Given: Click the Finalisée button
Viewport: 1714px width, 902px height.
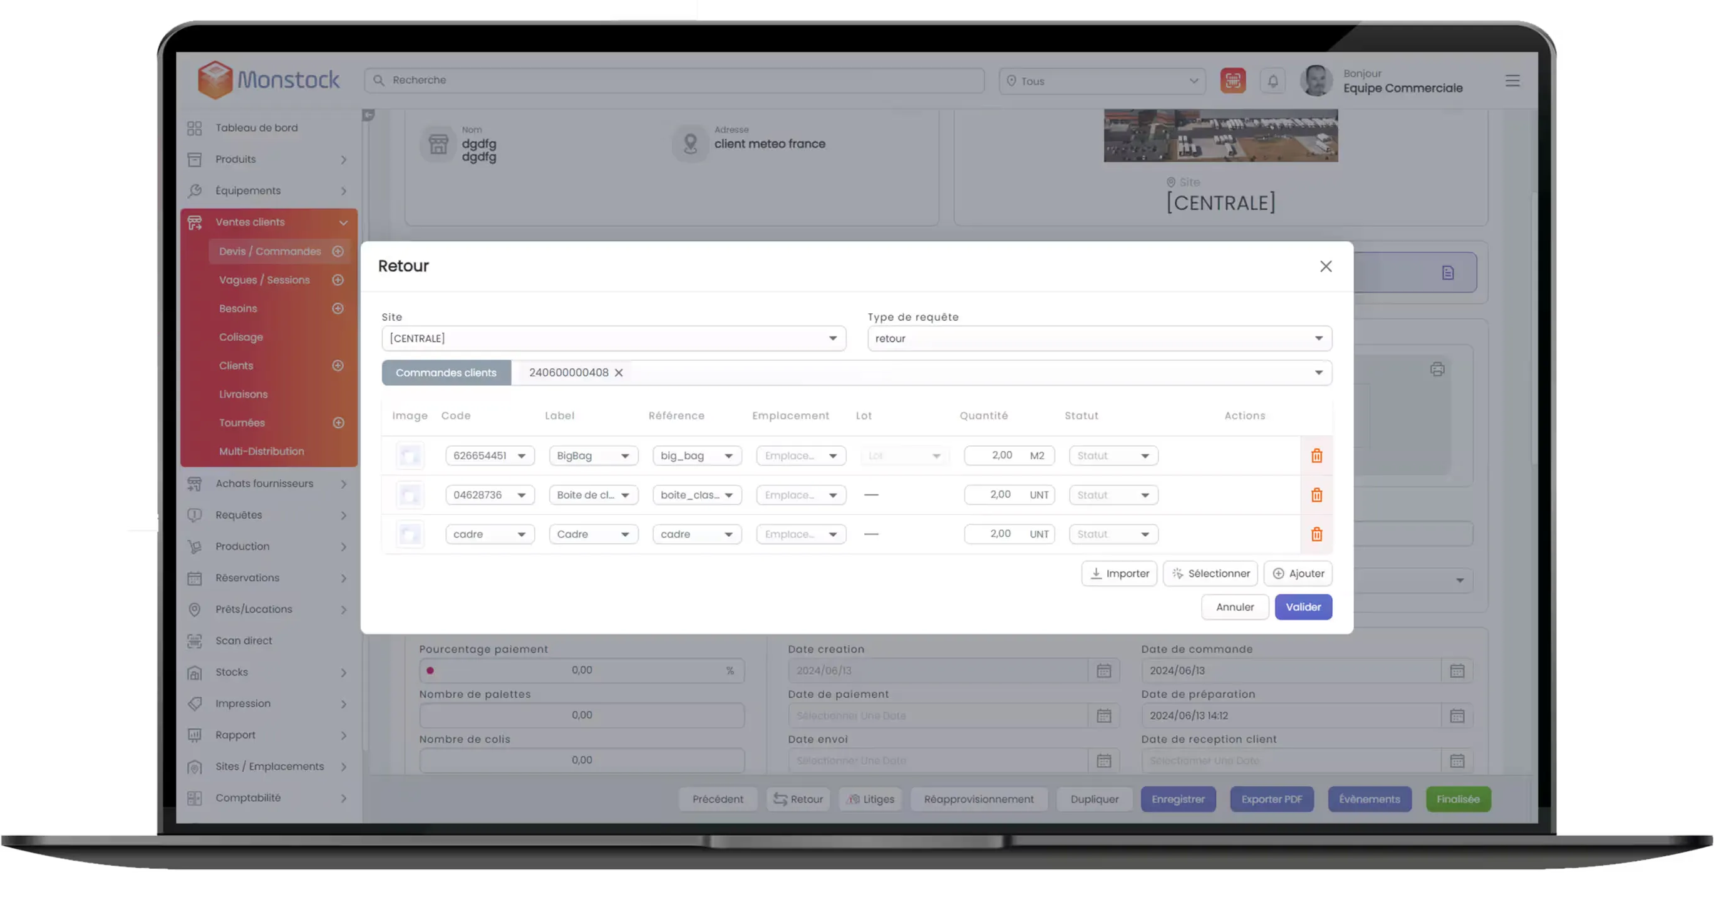Looking at the screenshot, I should tap(1458, 799).
